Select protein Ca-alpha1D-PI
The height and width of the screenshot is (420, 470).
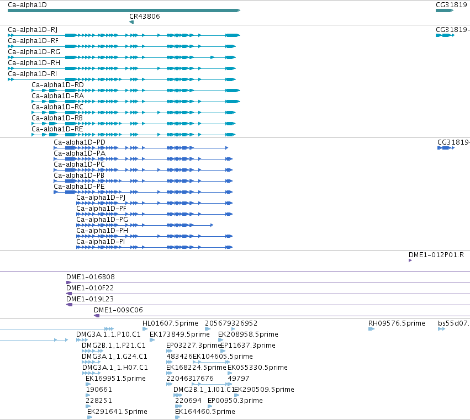(x=155, y=247)
